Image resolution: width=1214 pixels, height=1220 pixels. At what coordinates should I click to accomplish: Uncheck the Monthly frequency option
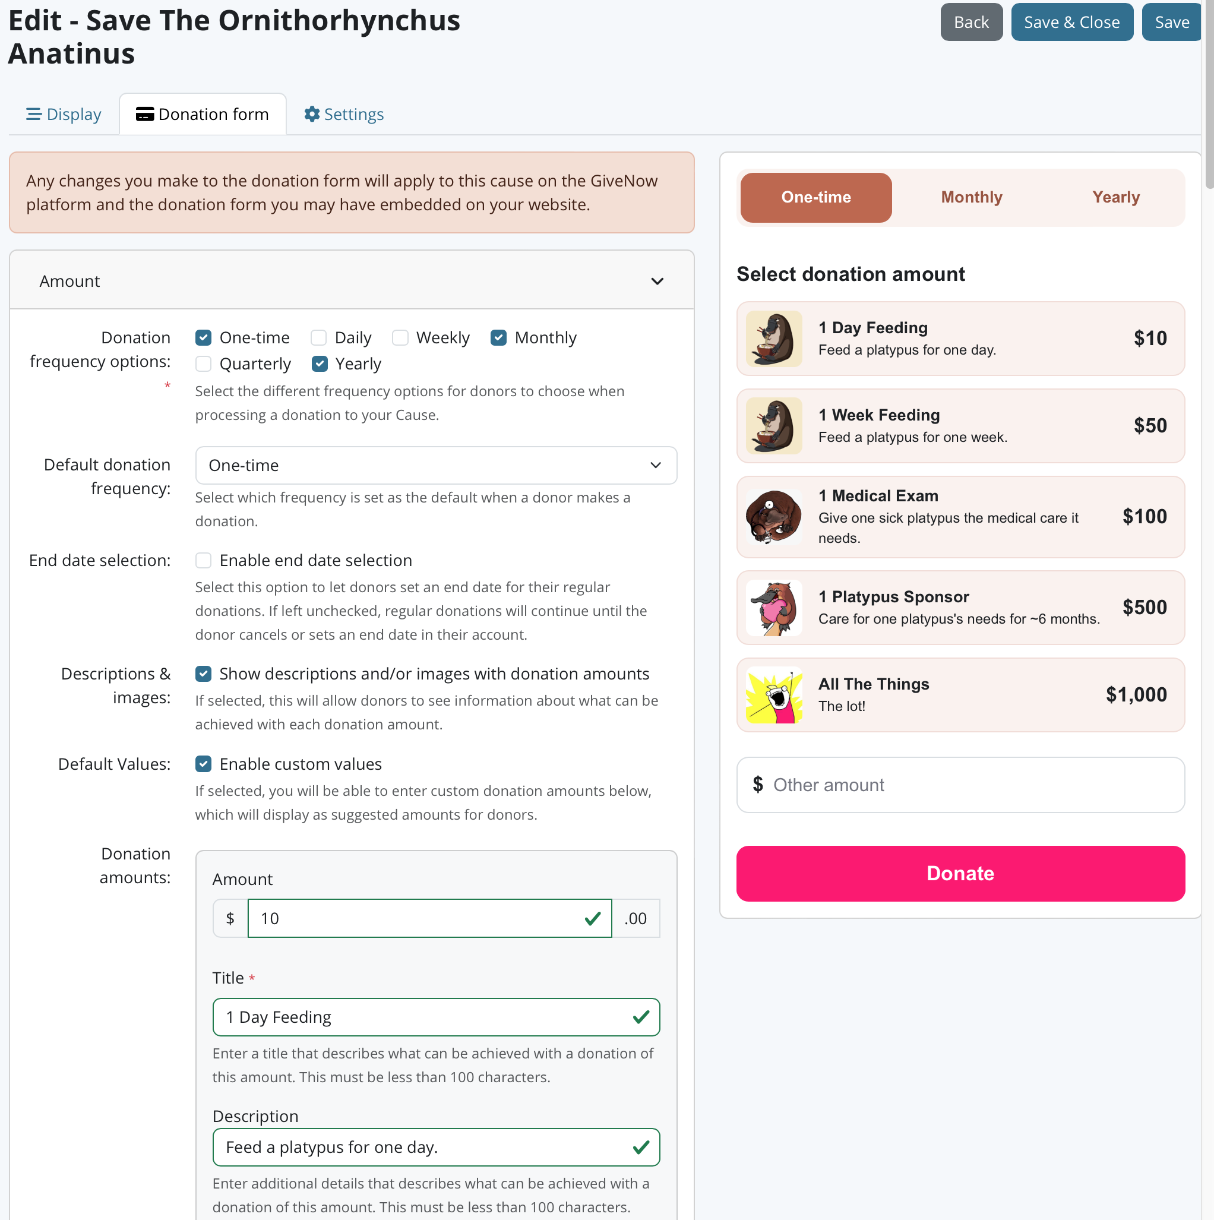point(499,338)
